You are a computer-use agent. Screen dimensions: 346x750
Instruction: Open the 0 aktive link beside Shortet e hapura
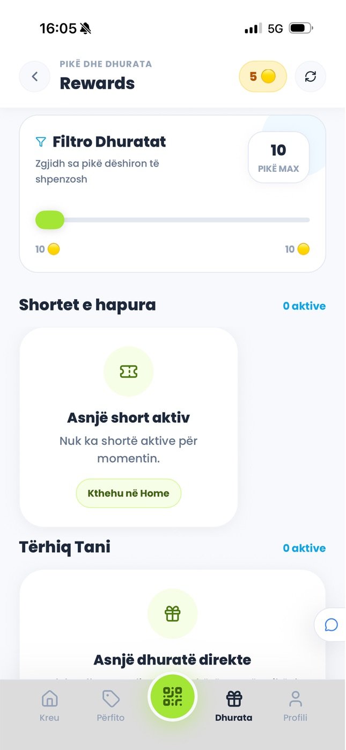tap(304, 306)
